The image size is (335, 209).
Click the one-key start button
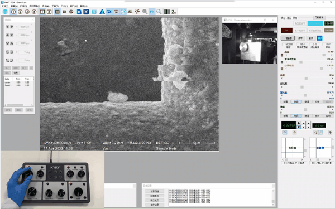(x=288, y=38)
